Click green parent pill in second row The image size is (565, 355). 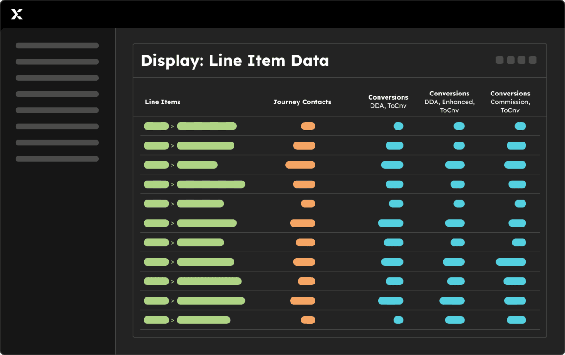click(156, 146)
